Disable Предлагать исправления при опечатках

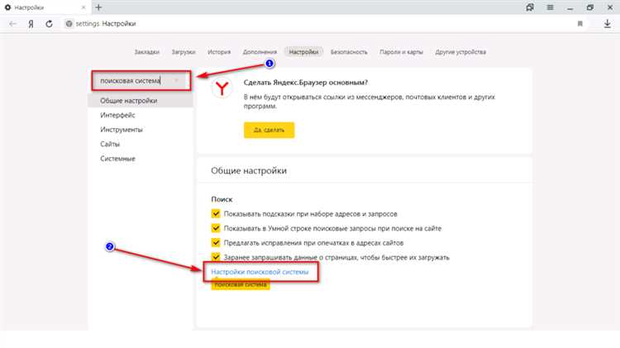click(x=216, y=242)
